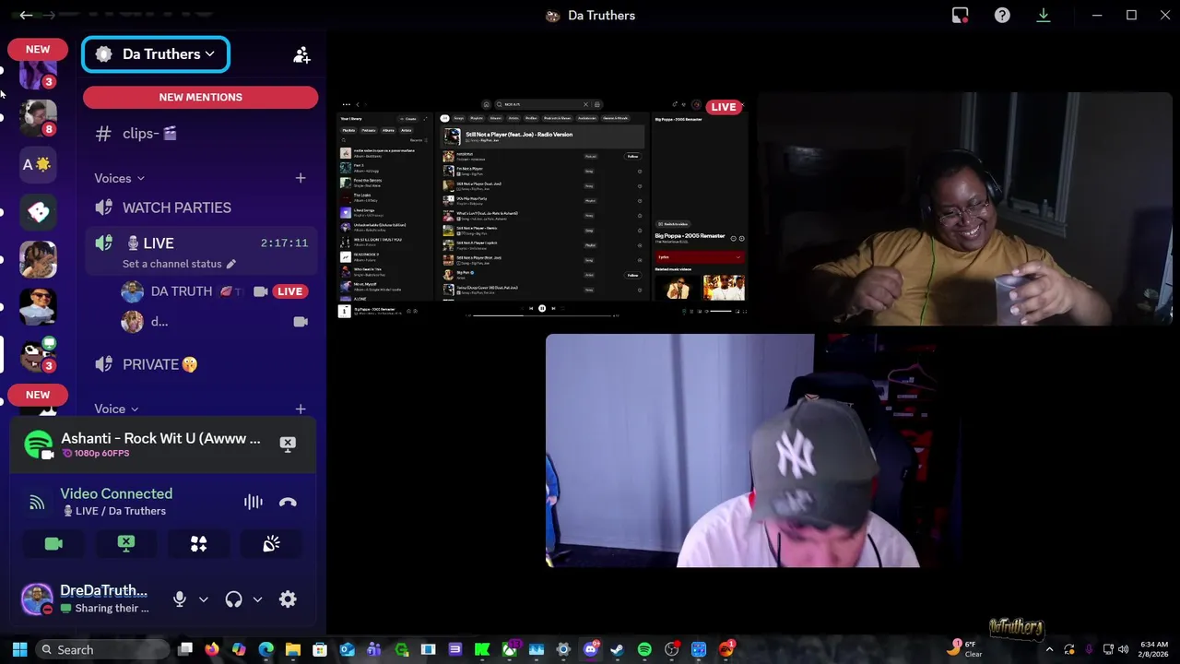Open Steam from the taskbar
1180x664 pixels.
[618, 649]
